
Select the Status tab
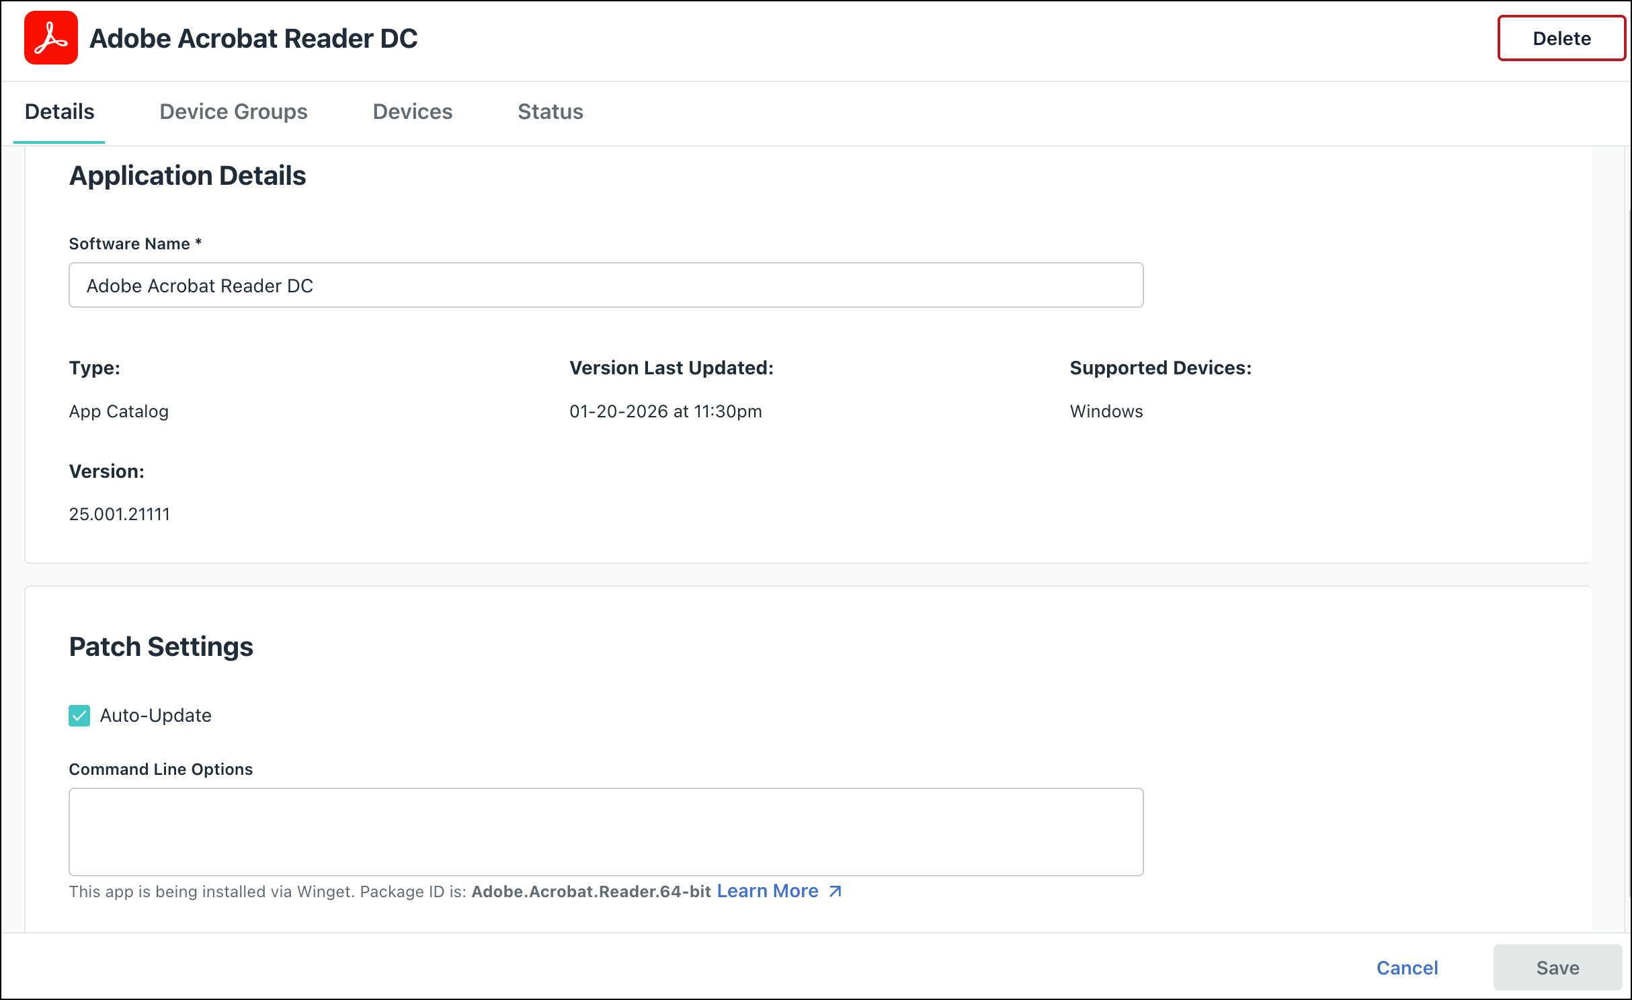550,112
